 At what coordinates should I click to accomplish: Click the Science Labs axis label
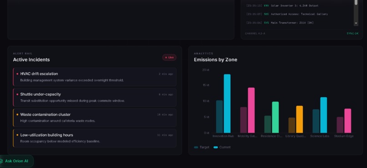coord(320,136)
